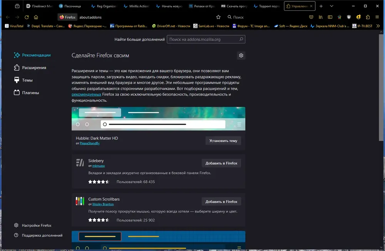Switch to the Торрент портал tab

click(x=266, y=6)
